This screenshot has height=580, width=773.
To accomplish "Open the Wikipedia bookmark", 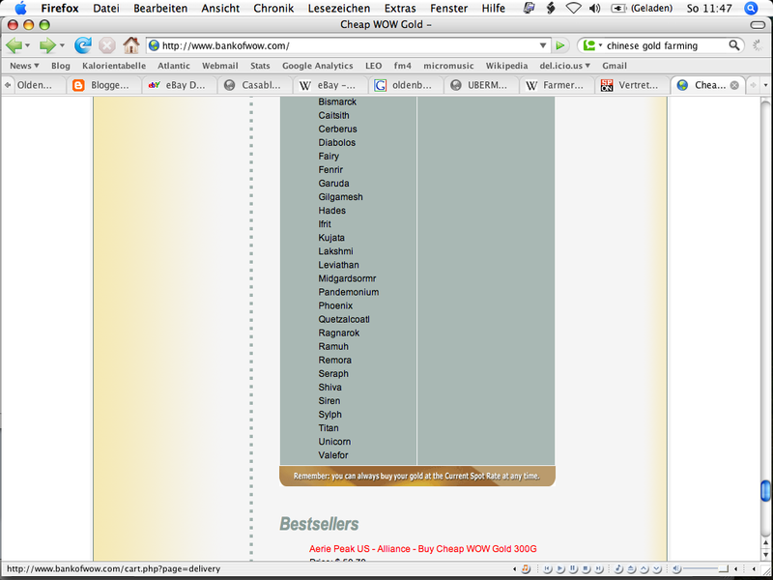I will point(506,66).
